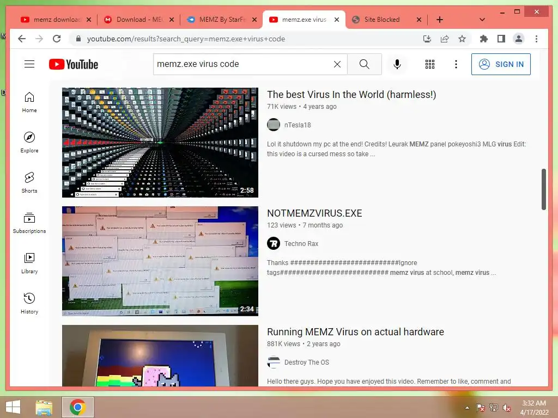
Task: Click the muted volume tray icon
Action: point(507,408)
